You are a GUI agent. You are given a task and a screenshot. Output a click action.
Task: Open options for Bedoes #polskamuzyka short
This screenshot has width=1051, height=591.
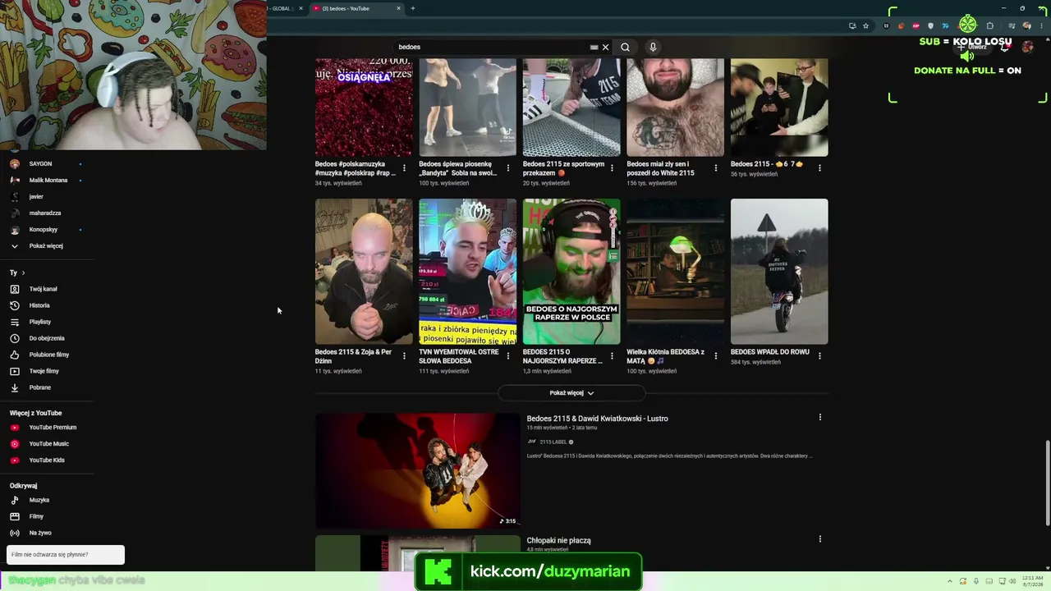(404, 167)
